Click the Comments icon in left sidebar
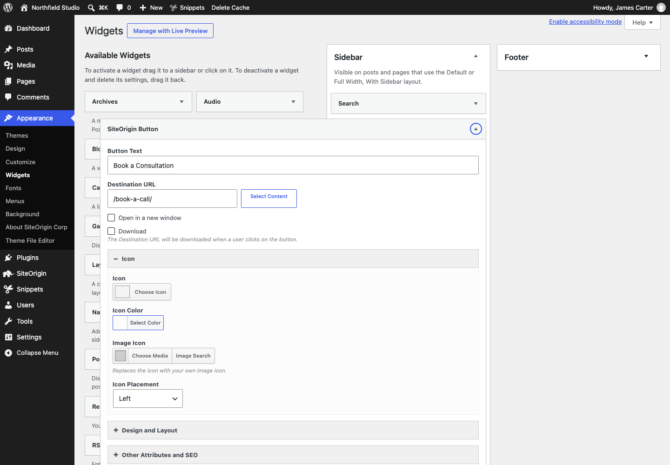 pos(8,97)
